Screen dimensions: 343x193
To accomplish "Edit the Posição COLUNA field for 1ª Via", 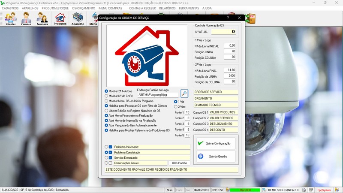I will (230, 57).
